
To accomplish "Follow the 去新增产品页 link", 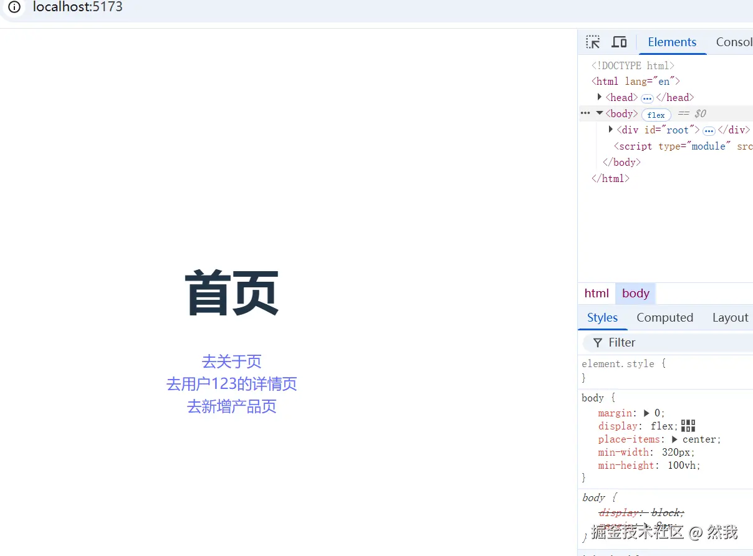I will click(232, 406).
